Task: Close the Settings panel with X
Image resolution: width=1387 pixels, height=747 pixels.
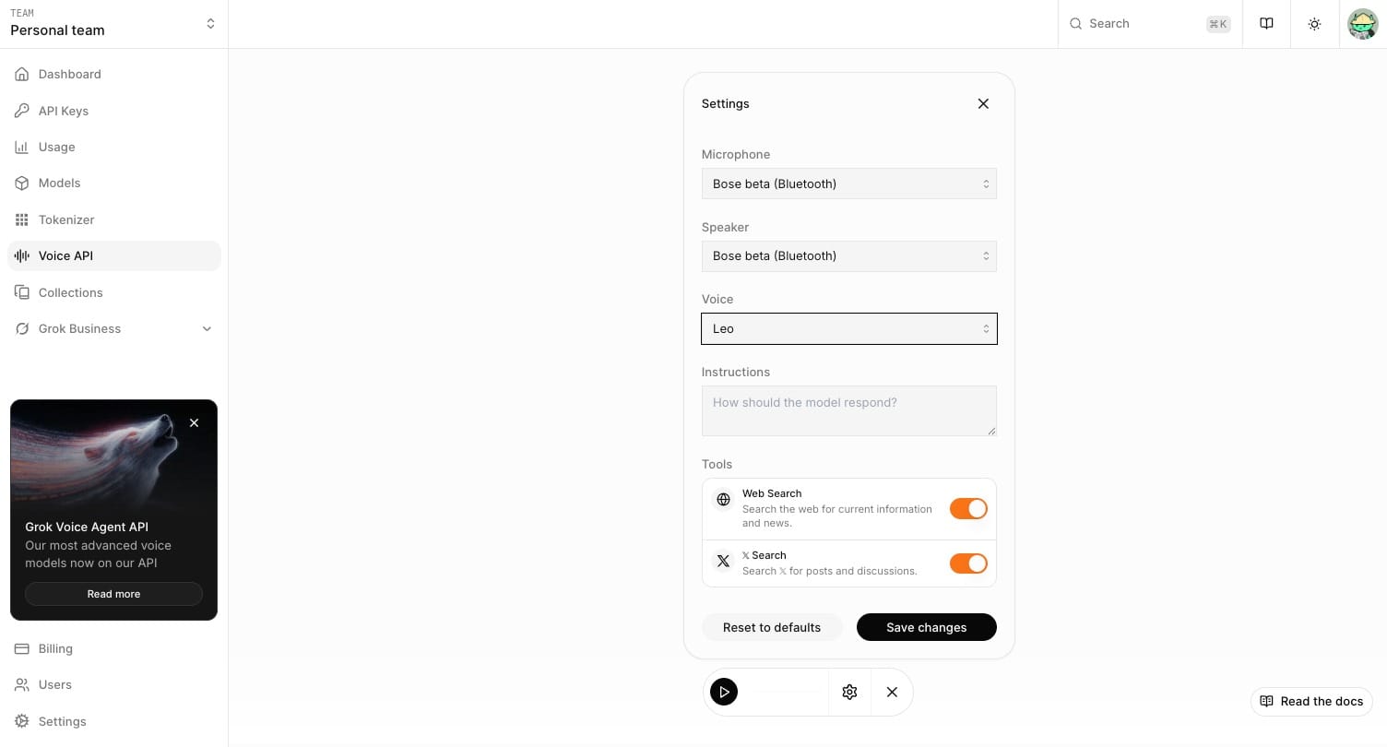Action: pos(983,103)
